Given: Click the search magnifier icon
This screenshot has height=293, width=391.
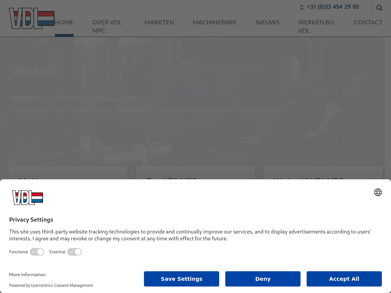Looking at the screenshot, I should (x=379, y=8).
